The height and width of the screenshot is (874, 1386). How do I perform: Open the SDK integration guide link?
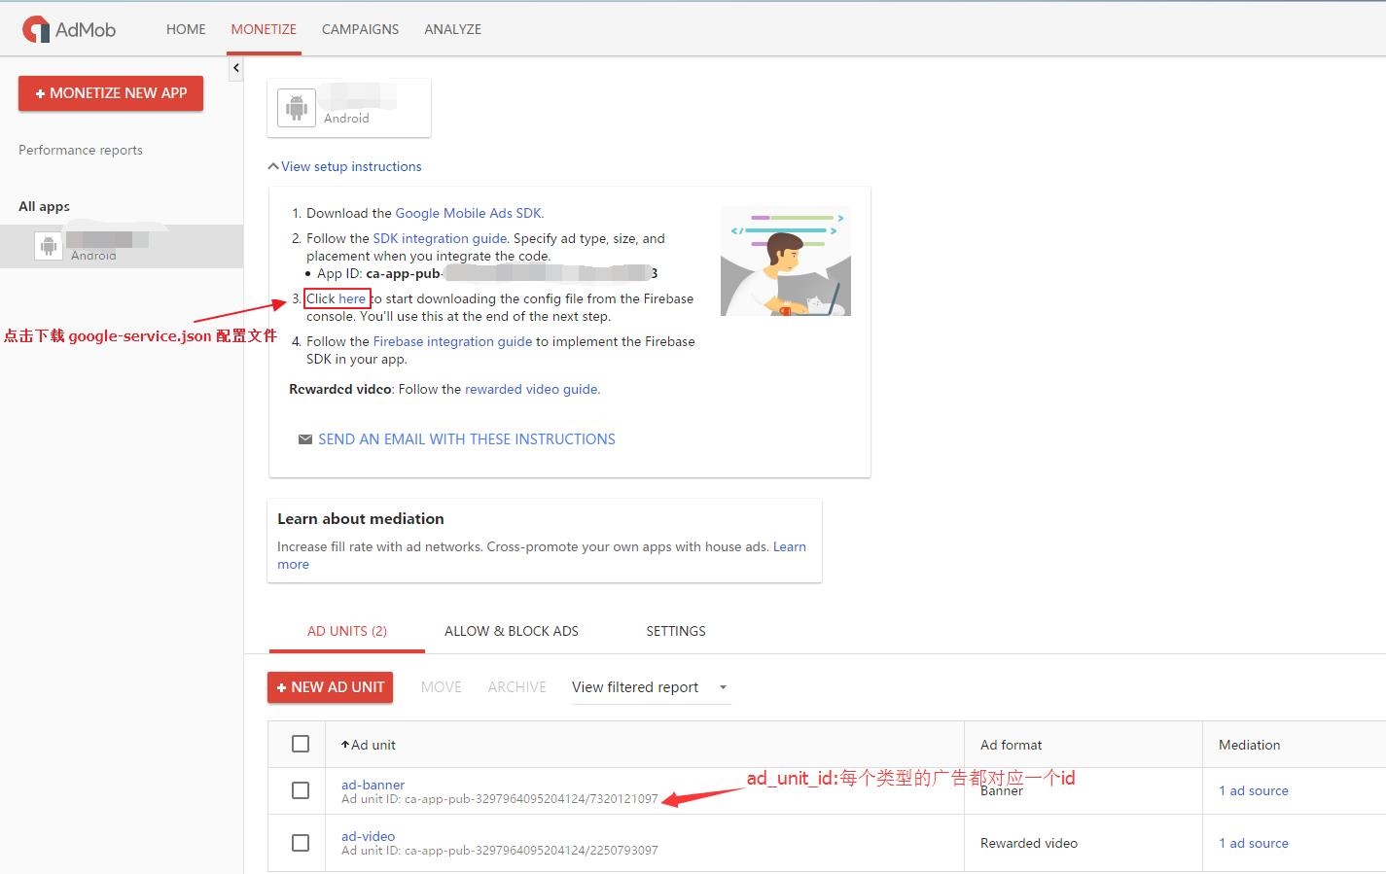440,238
